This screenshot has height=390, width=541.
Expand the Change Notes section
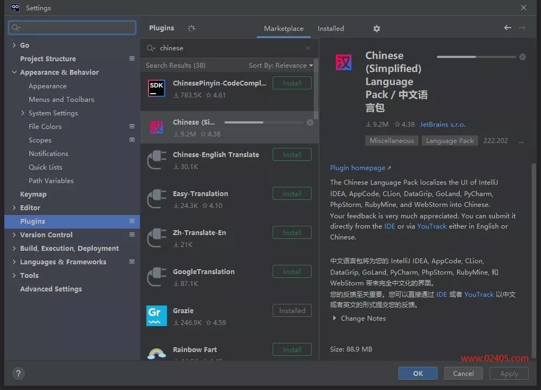pos(334,318)
